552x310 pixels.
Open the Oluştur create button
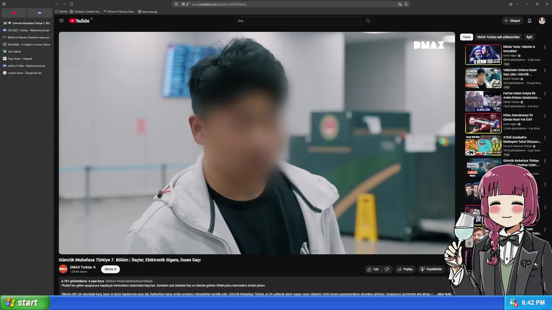[x=512, y=21]
